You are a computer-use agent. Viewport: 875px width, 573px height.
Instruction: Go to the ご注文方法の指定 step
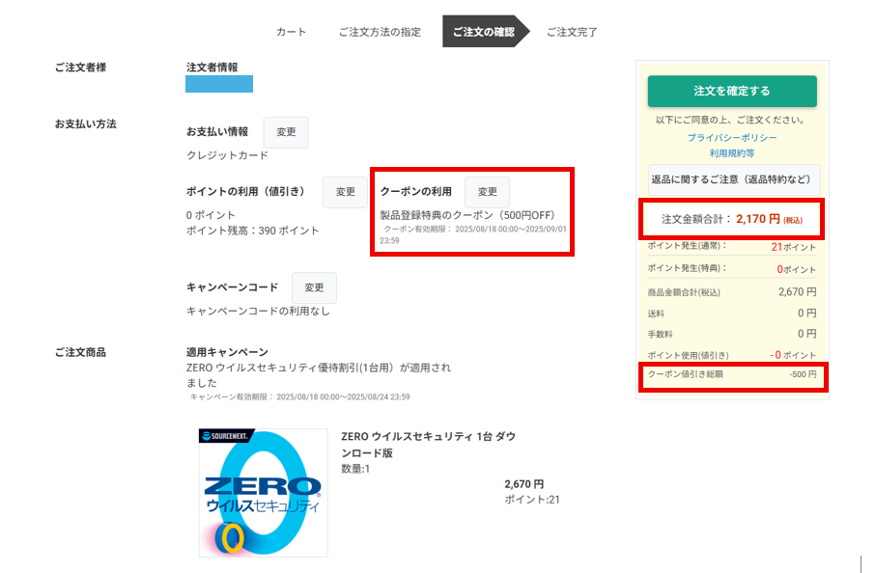380,32
